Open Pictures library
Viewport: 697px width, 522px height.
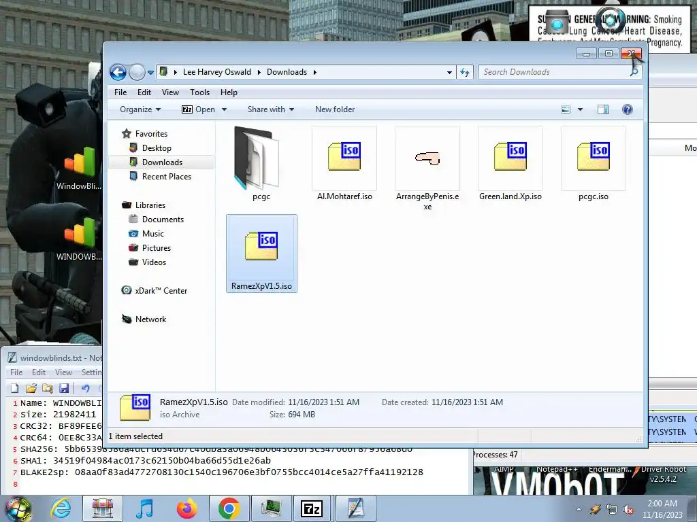[156, 247]
